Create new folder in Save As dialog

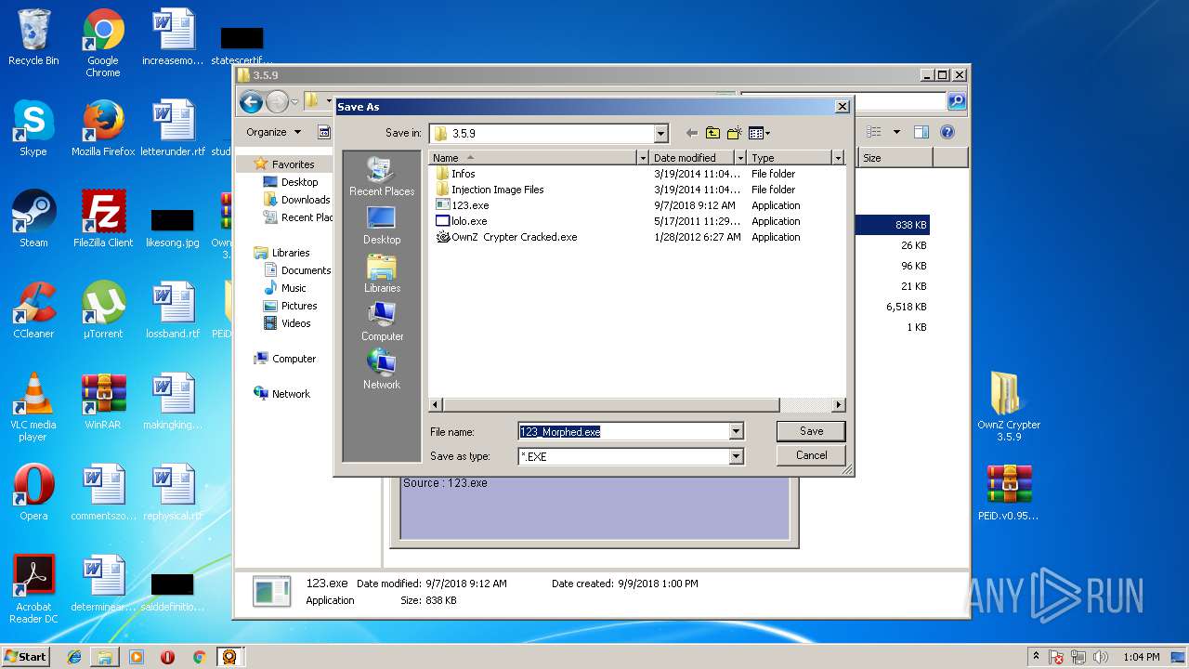tap(735, 133)
